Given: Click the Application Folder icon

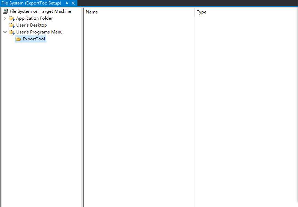Looking at the screenshot, I should (x=12, y=18).
